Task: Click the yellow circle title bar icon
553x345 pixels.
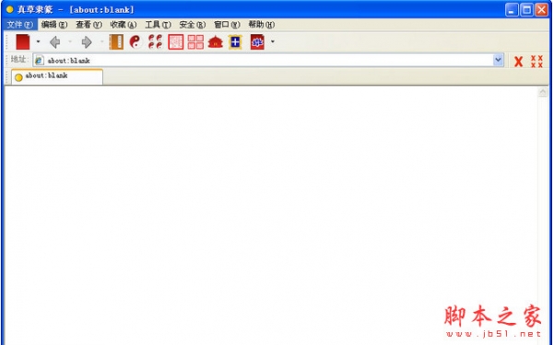Action: click(10, 9)
